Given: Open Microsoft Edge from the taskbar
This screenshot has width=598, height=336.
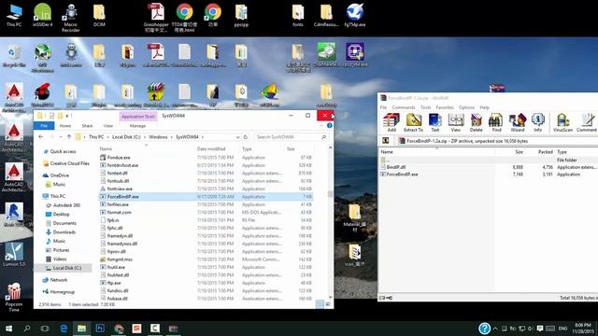Looking at the screenshot, I should 64,329.
